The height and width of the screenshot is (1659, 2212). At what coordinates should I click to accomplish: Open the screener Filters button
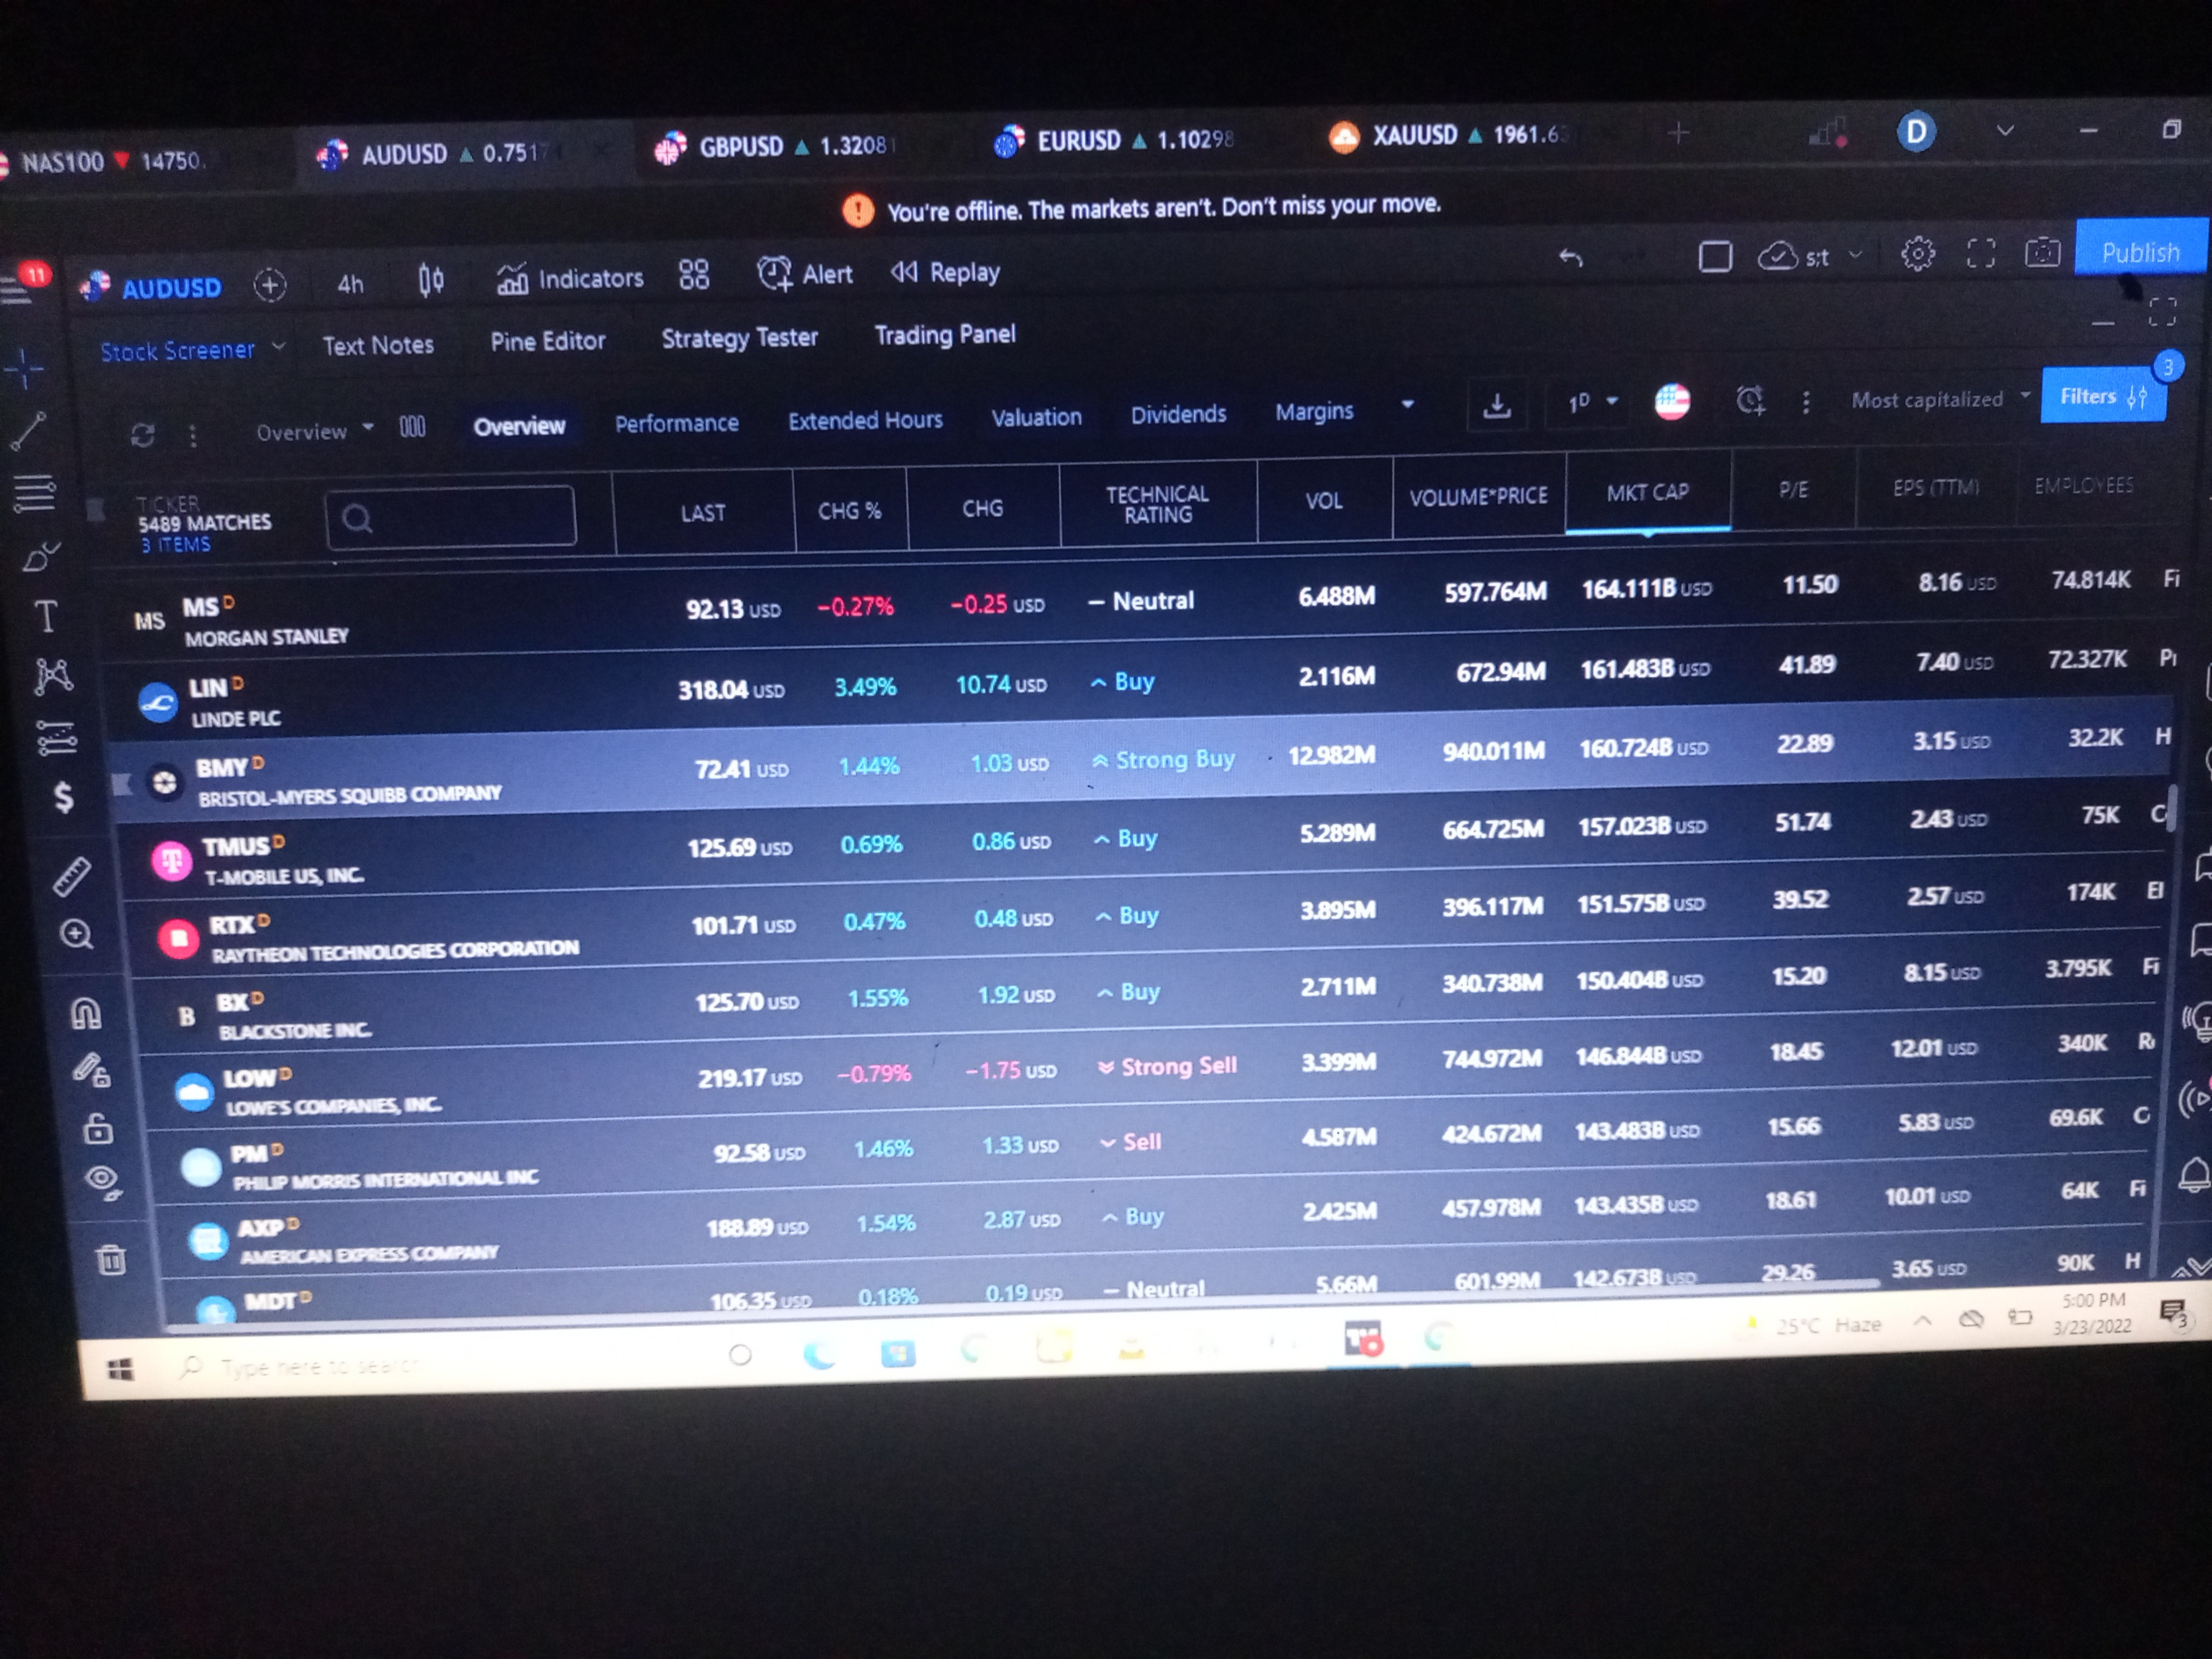2102,396
